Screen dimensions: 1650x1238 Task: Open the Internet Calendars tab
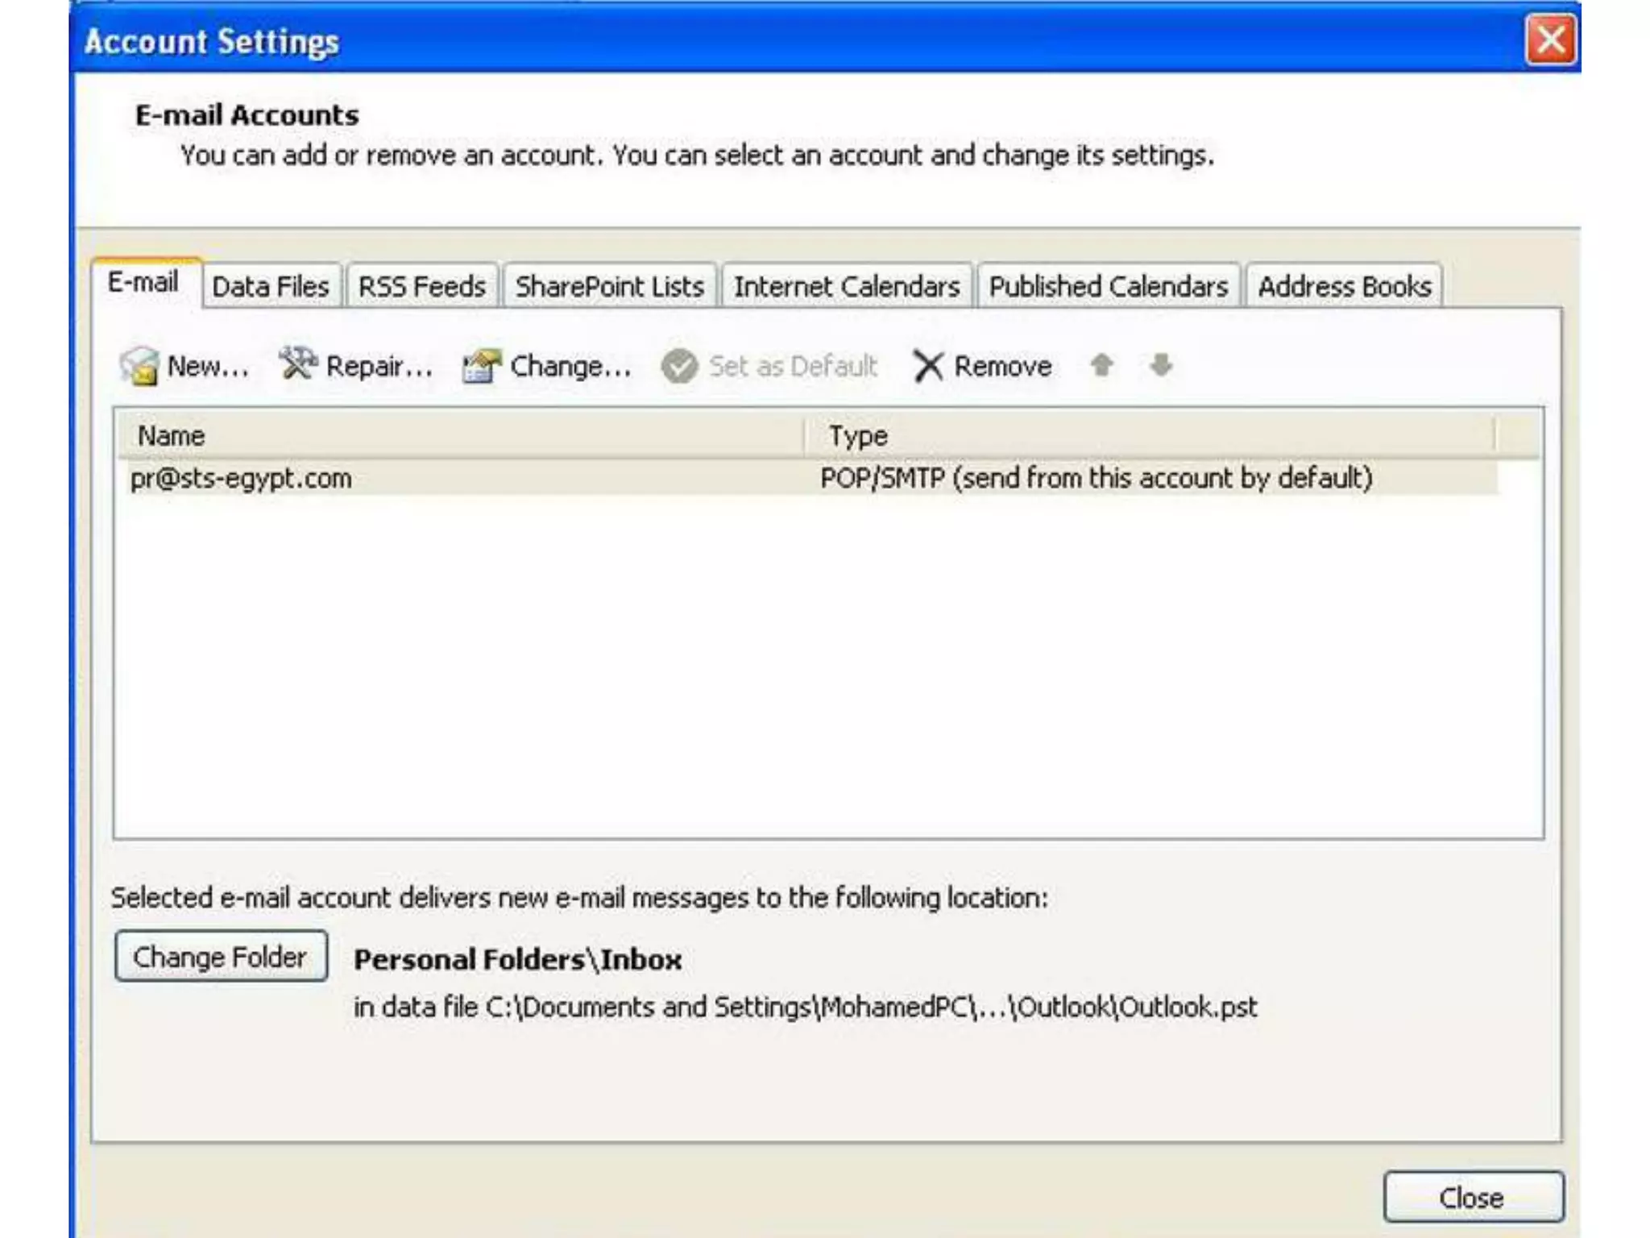click(847, 286)
